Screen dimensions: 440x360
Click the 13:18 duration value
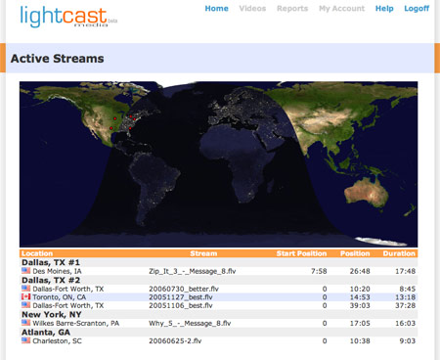tap(405, 297)
